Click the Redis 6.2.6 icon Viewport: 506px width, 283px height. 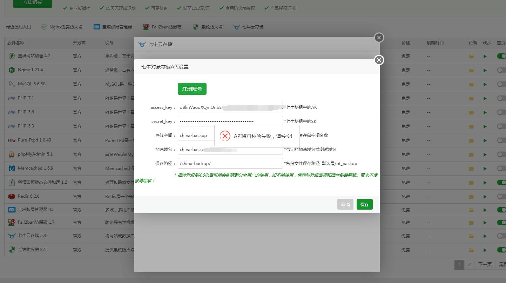(x=12, y=196)
